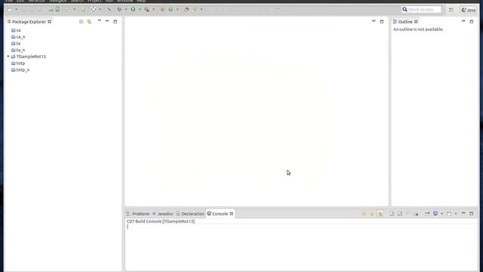Click the New file toolbar icon
Image resolution: width=483 pixels, height=272 pixels.
10,10
